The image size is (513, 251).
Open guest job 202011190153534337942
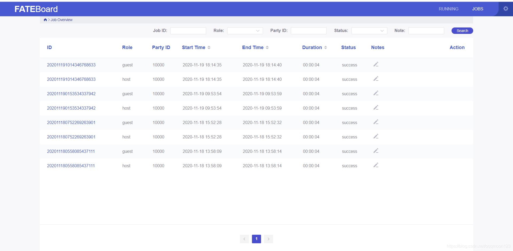71,94
